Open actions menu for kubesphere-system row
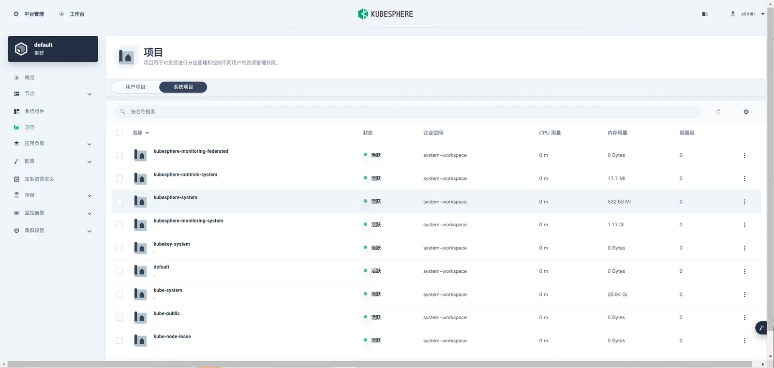 click(x=744, y=202)
